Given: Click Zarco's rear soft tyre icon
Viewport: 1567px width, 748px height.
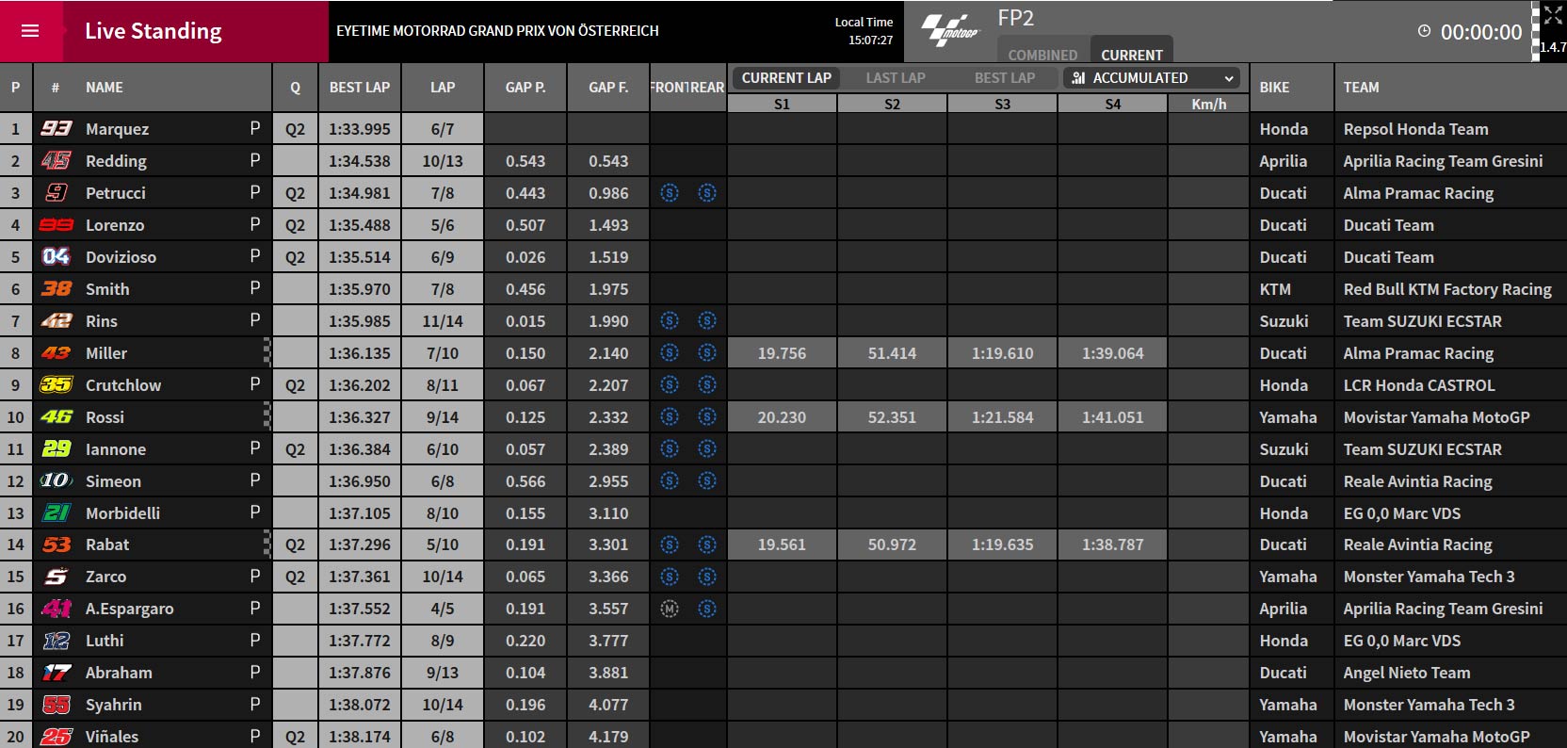Looking at the screenshot, I should point(707,577).
